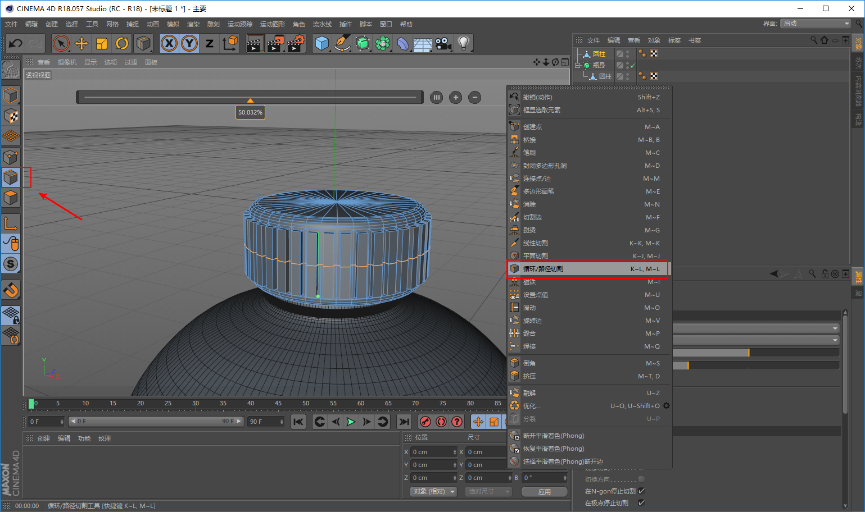The image size is (865, 512).
Task: Click the make editable icon at top-left
Action: (x=11, y=70)
